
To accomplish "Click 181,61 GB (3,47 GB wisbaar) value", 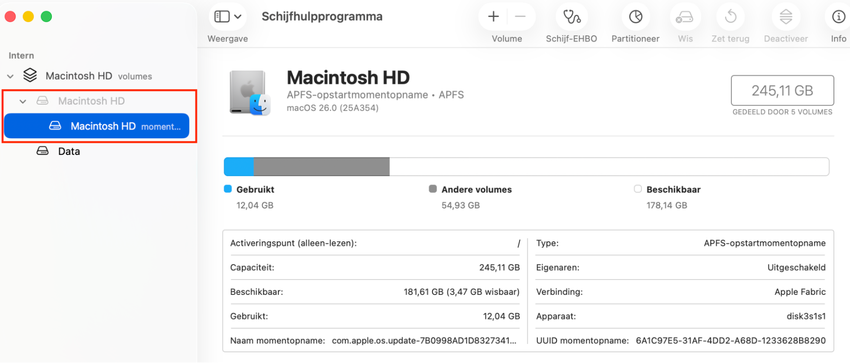I will (x=461, y=292).
